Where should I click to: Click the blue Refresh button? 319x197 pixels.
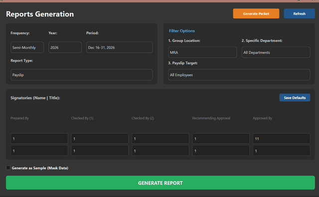[x=299, y=13]
